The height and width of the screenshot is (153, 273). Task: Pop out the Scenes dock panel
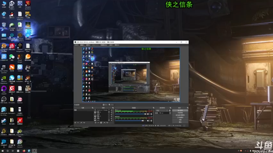click(92, 108)
